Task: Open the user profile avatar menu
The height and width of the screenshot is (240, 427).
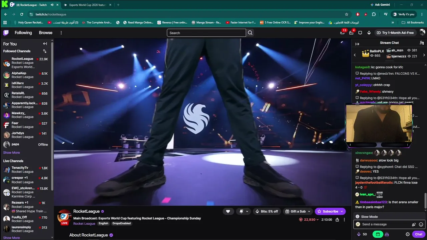Action: click(x=422, y=32)
